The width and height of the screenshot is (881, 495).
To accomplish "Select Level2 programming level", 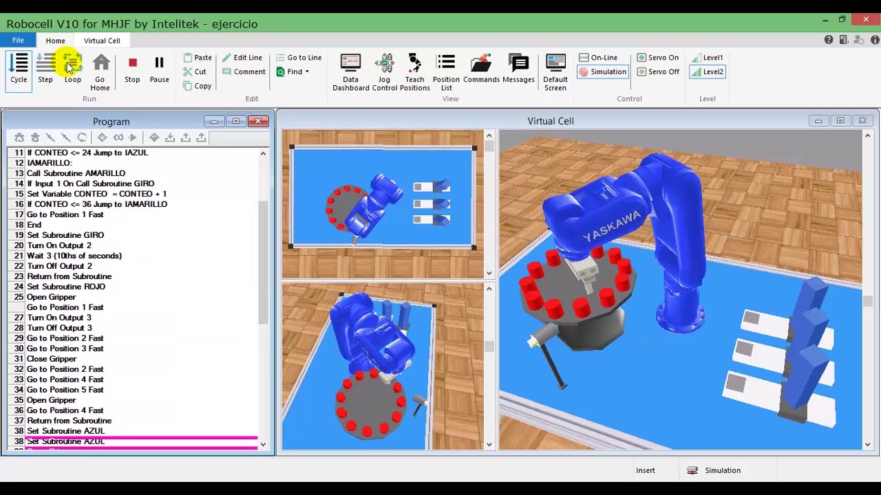I will point(708,71).
